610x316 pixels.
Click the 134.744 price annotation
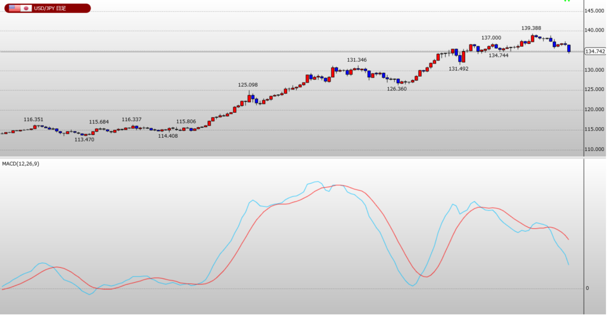(498, 55)
